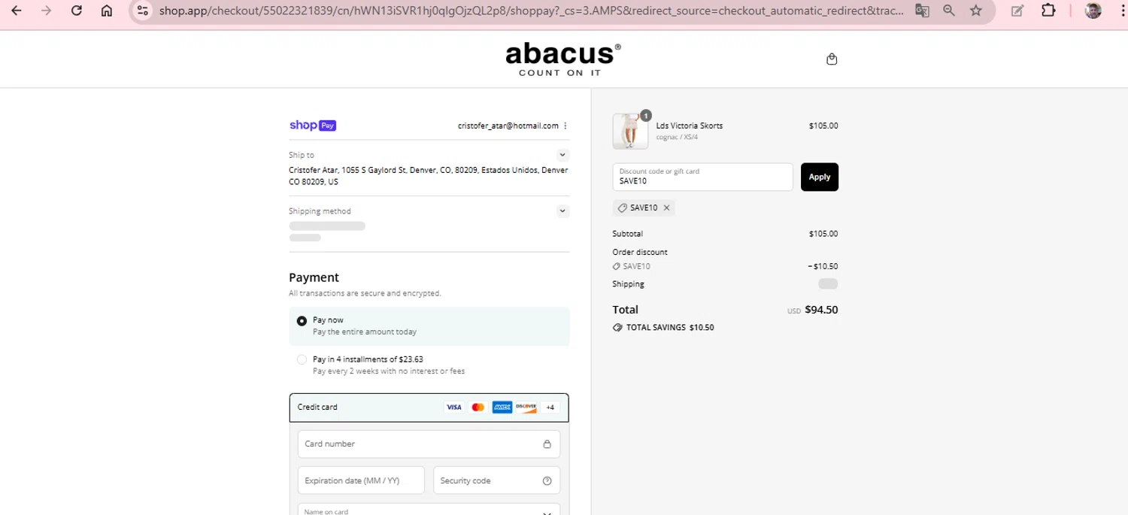Apply the discount code
This screenshot has width=1128, height=515.
click(820, 177)
